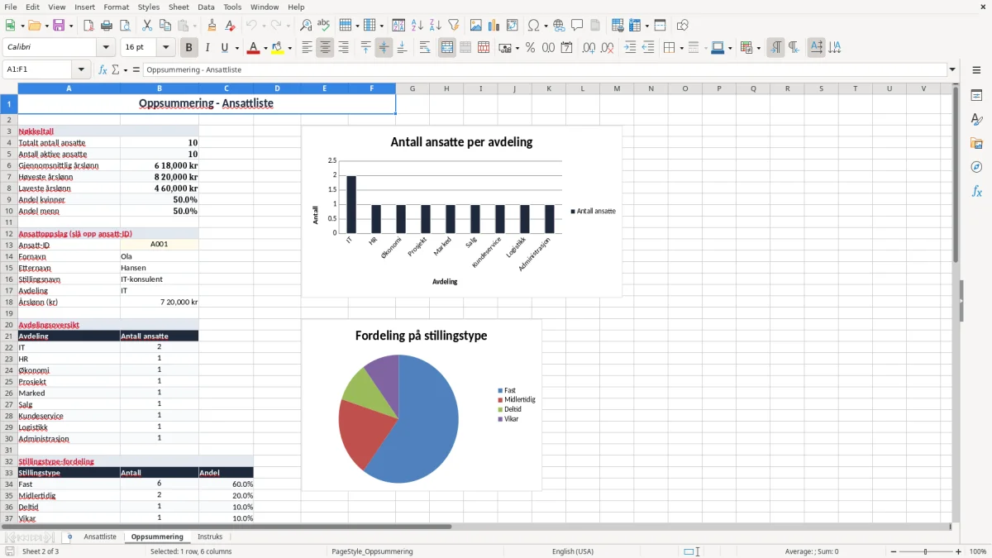Click Sort Descending icon
The height and width of the screenshot is (558, 992).
pyautogui.click(x=436, y=26)
